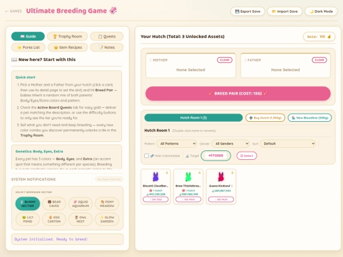Click the Import Save button
Image resolution: width=343 pixels, height=257 pixels.
click(x=285, y=11)
